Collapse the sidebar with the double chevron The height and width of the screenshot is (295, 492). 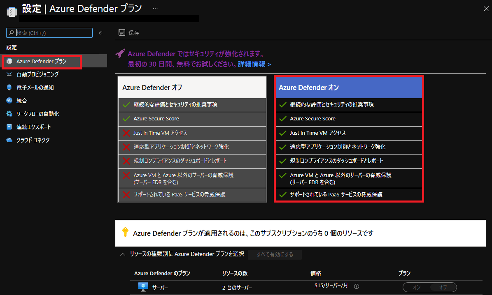click(x=100, y=33)
